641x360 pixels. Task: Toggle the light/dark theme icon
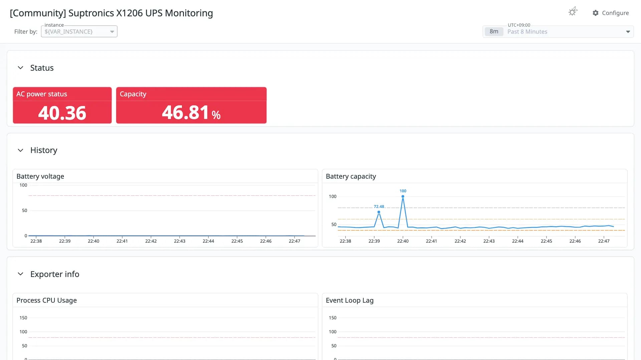573,12
